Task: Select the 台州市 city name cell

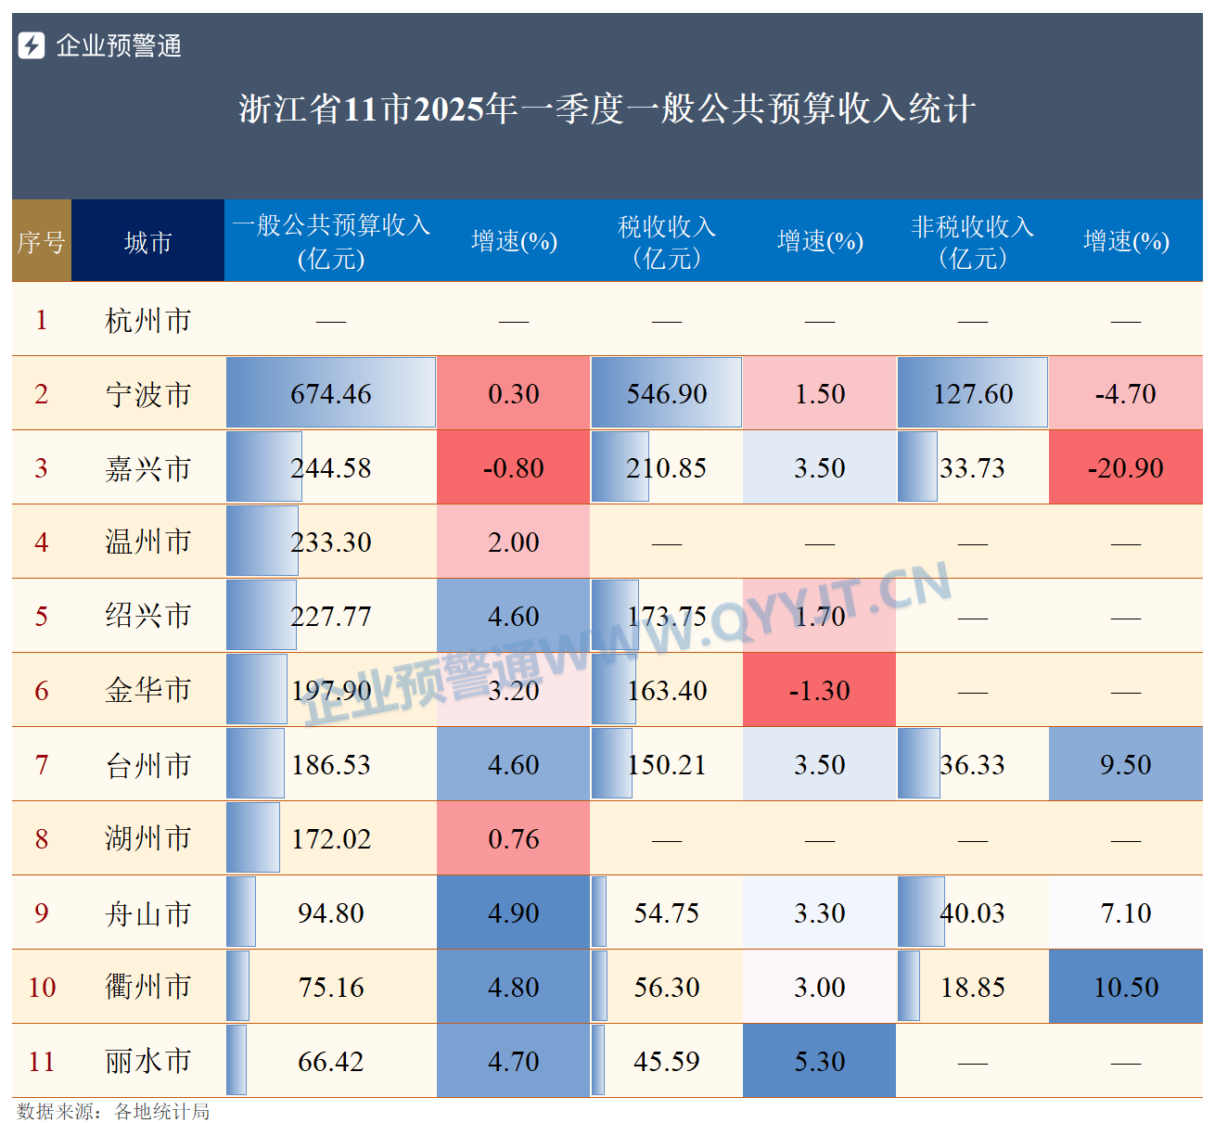Action: (x=147, y=764)
